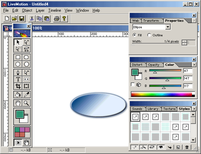Click the Zoom magnifier tool
This screenshot has width=201, height=154.
point(27,103)
